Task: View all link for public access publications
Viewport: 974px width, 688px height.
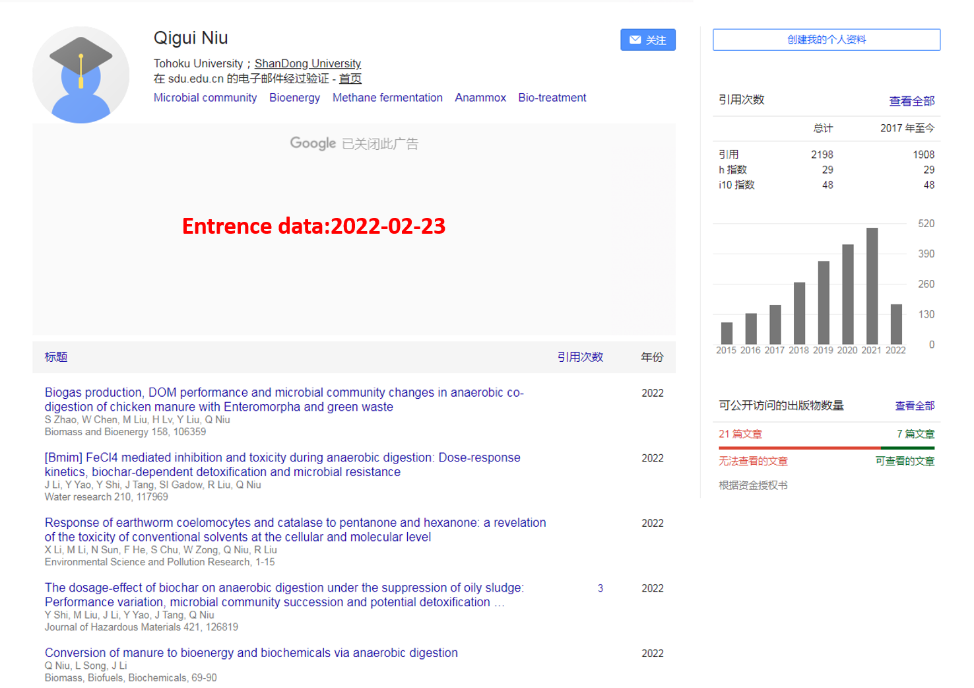Action: click(x=914, y=405)
